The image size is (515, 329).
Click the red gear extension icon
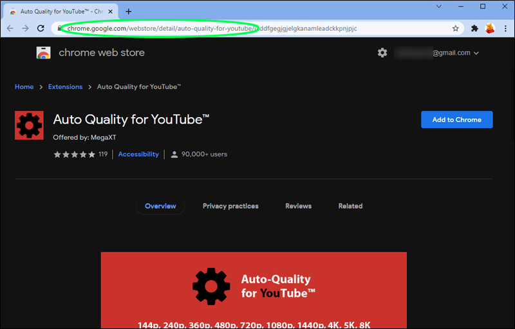point(29,125)
